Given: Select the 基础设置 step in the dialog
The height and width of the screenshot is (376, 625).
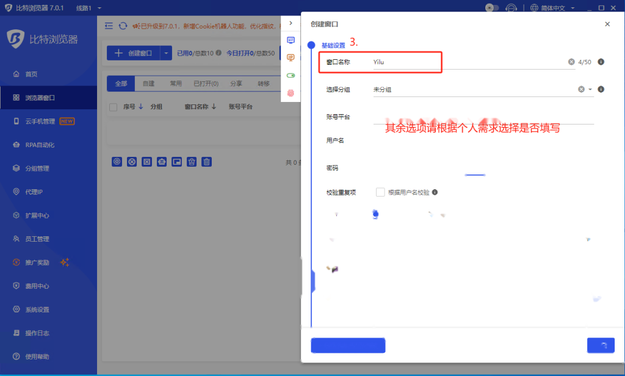Looking at the screenshot, I should tap(333, 45).
